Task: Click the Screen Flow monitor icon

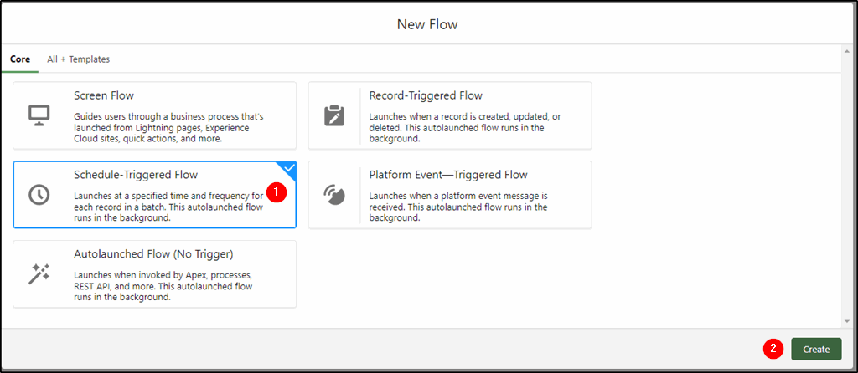Action: click(39, 115)
